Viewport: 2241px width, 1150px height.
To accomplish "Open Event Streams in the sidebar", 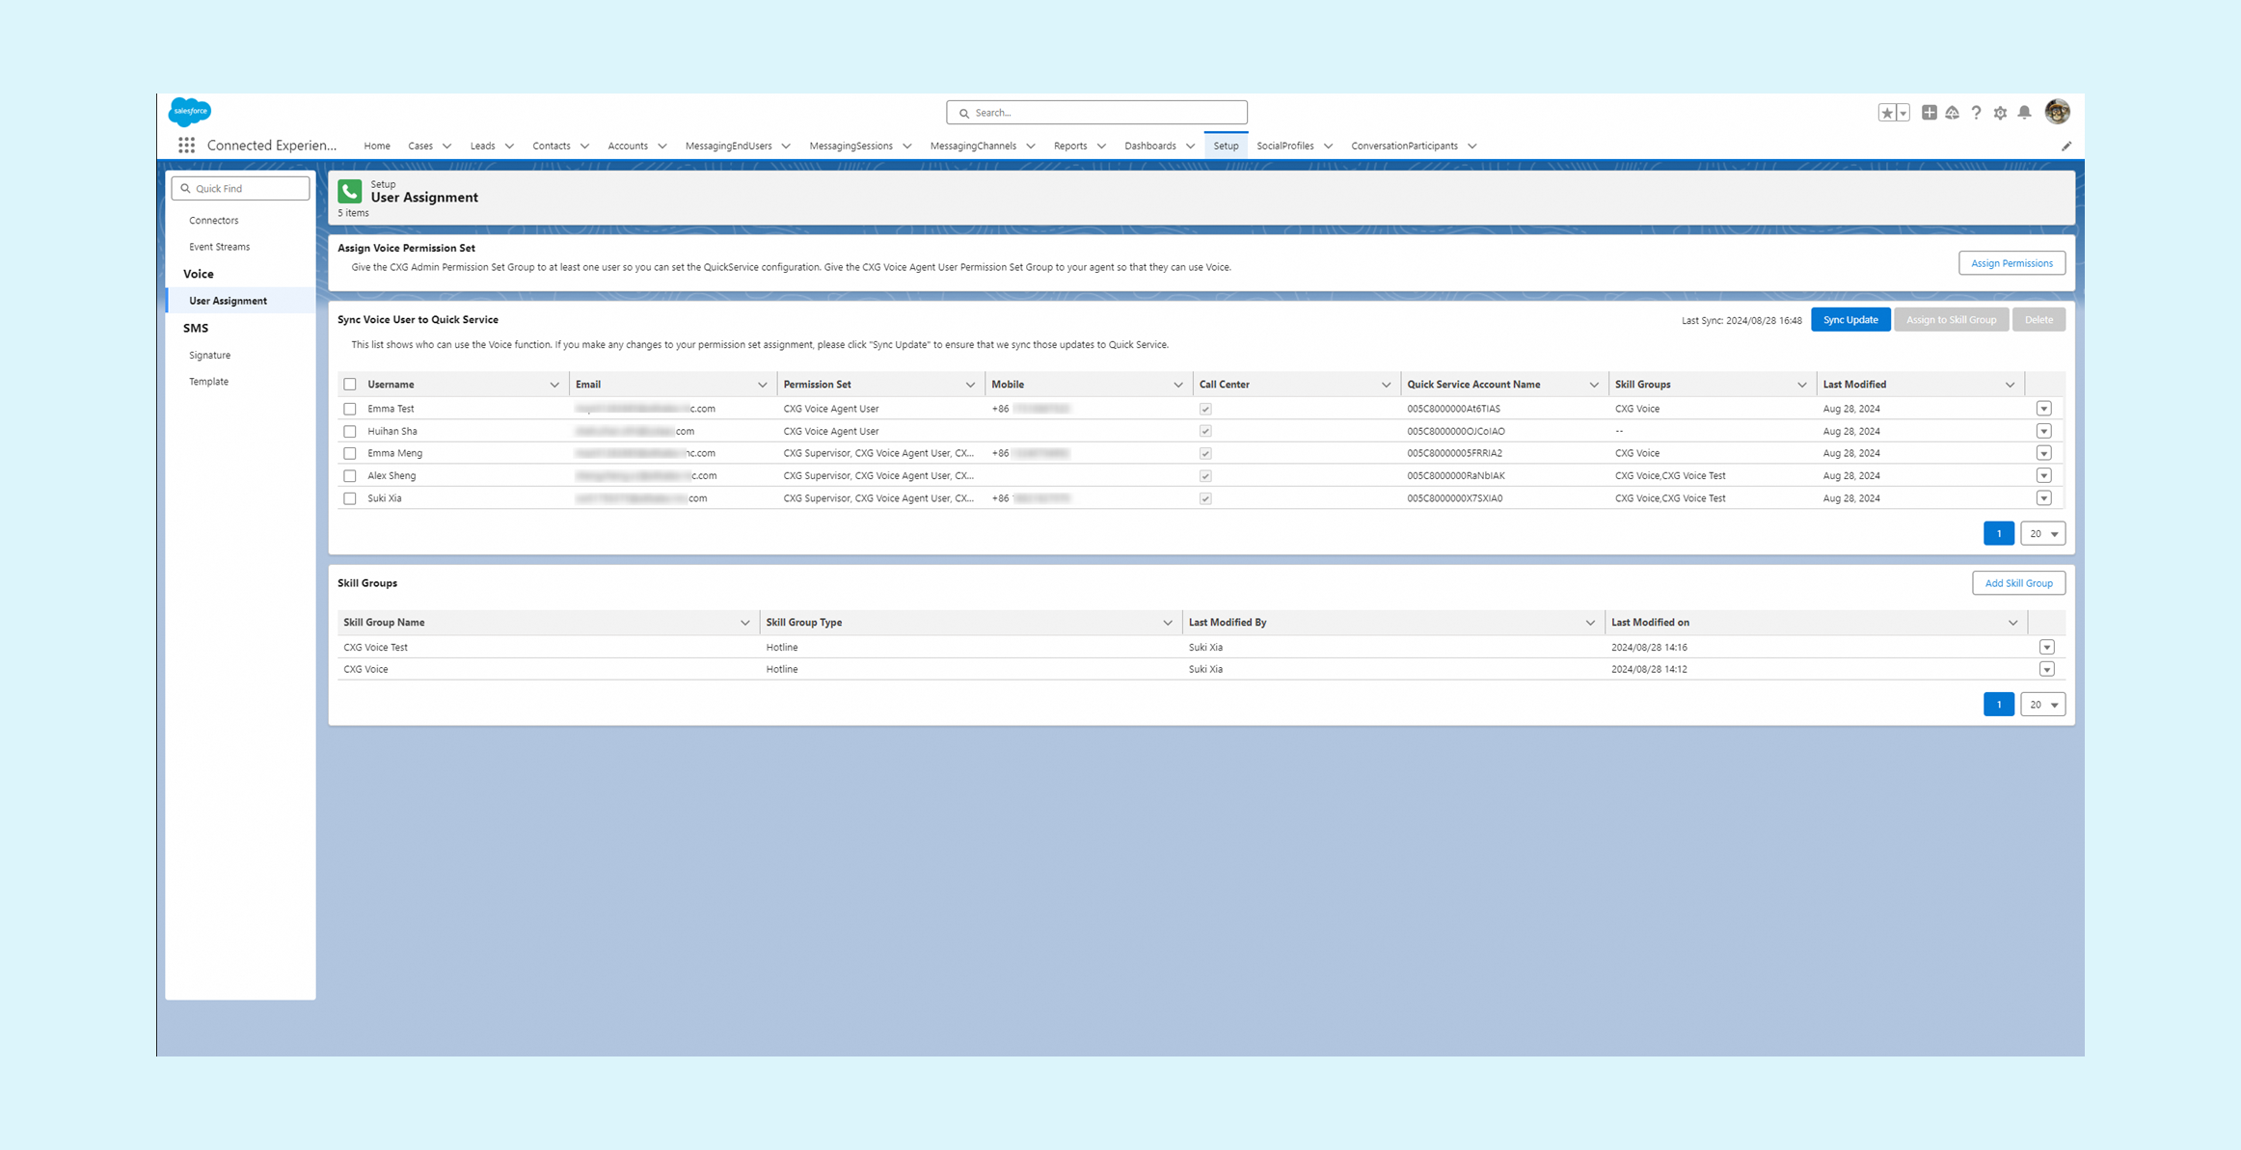I will click(x=219, y=247).
